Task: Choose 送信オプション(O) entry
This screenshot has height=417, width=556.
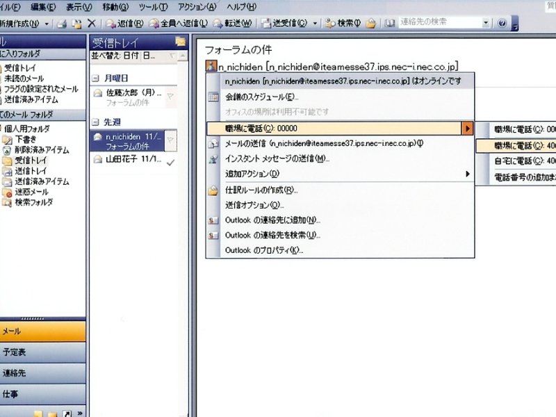Action: pyautogui.click(x=340, y=205)
